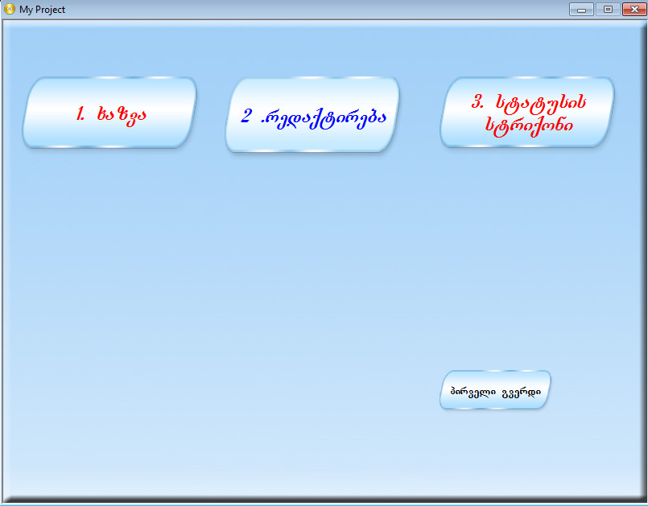
Task: Open the "1. ხაზვა" button
Action: 109,113
